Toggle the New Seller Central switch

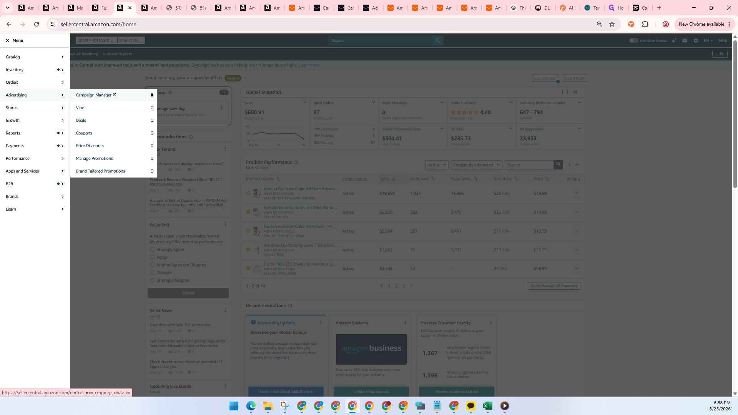633,40
